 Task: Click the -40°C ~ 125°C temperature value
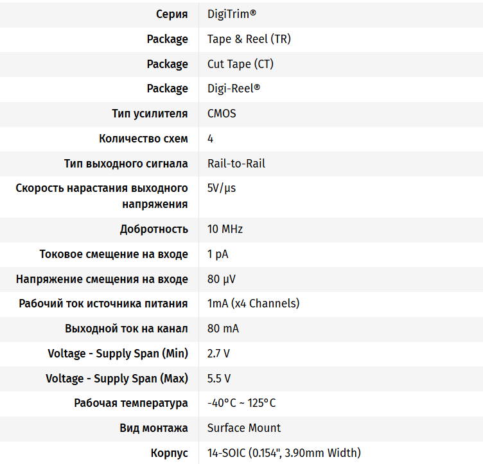click(x=241, y=403)
